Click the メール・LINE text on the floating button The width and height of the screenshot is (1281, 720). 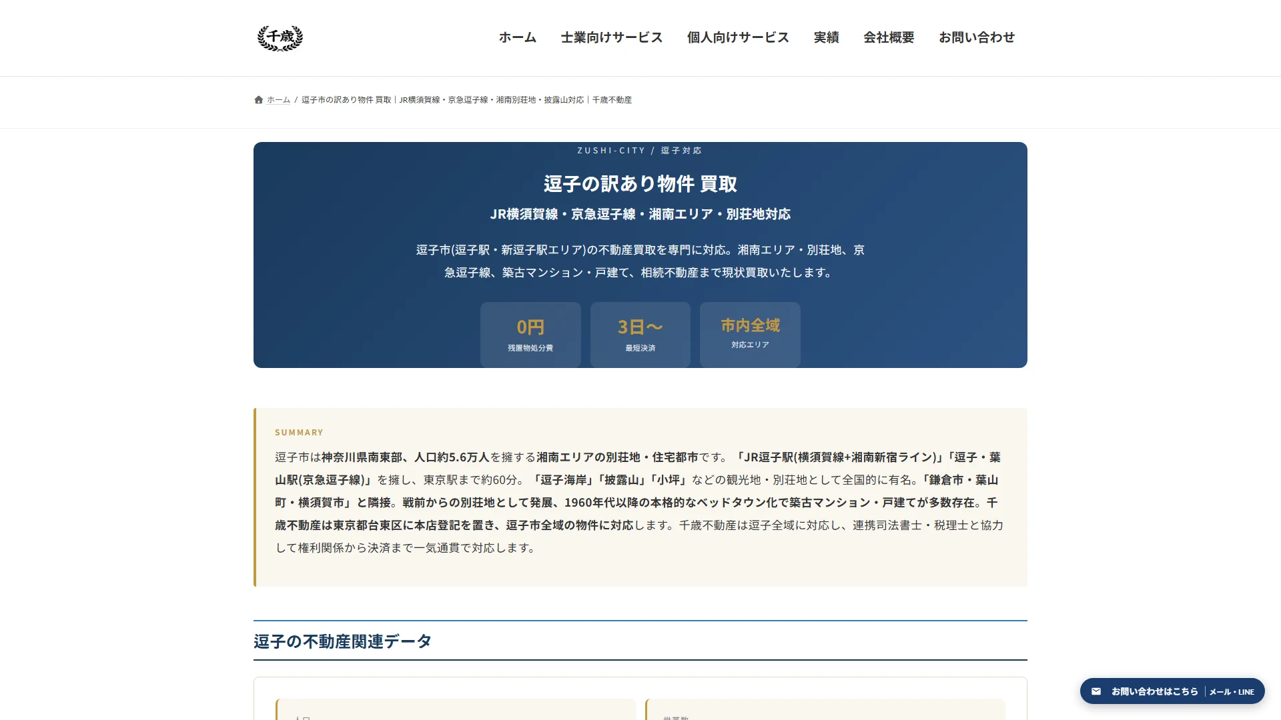(x=1232, y=692)
